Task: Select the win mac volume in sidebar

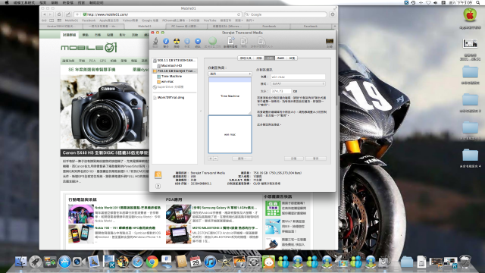Action: [x=175, y=82]
